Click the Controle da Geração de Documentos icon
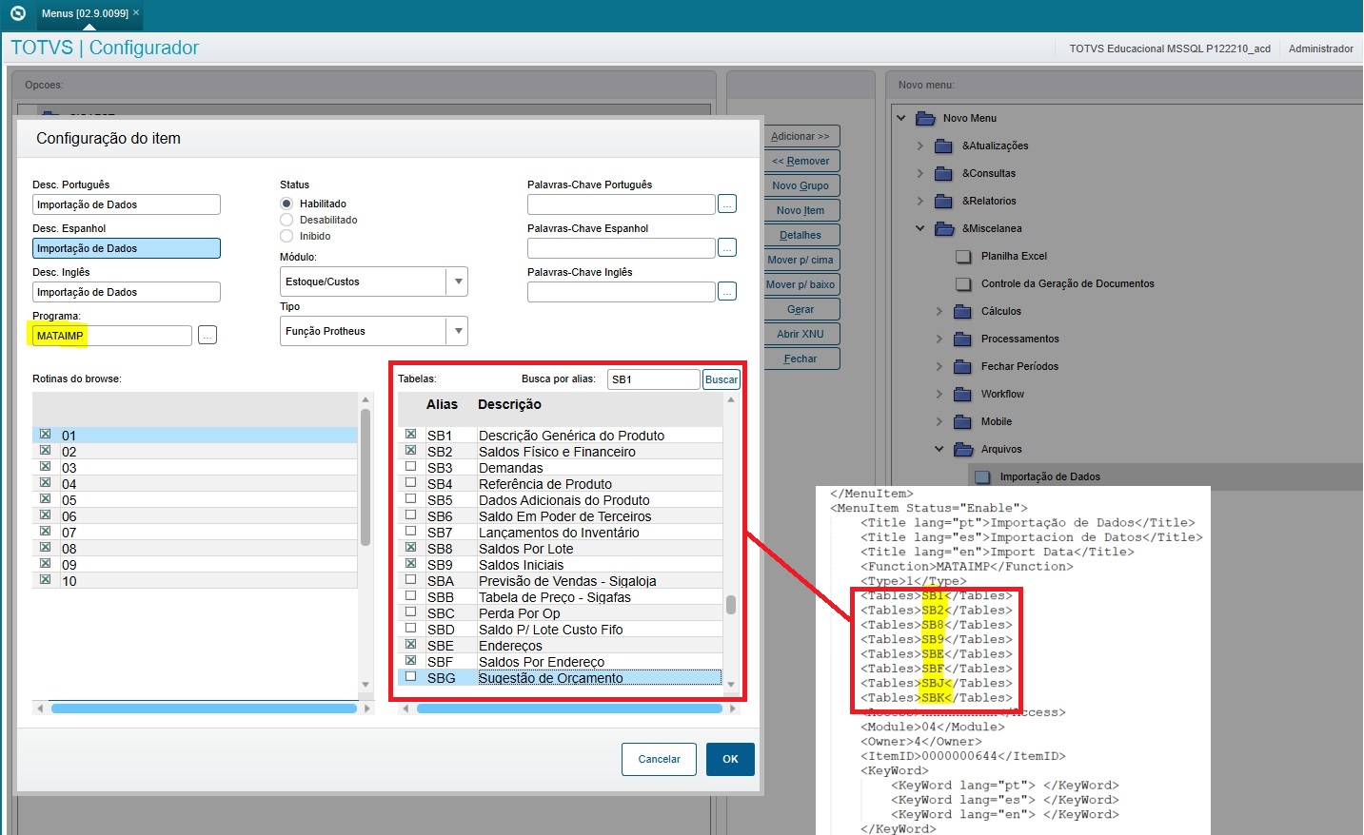Image resolution: width=1364 pixels, height=835 pixels. click(963, 283)
